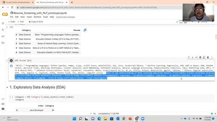Run the df['Resume'][0] cell
The height and width of the screenshot is (122, 217).
click(x=11, y=60)
